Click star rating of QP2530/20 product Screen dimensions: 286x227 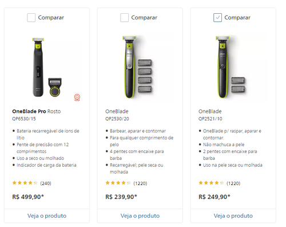(118, 183)
